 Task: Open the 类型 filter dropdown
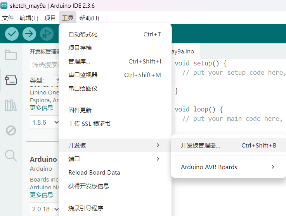[x=56, y=80]
